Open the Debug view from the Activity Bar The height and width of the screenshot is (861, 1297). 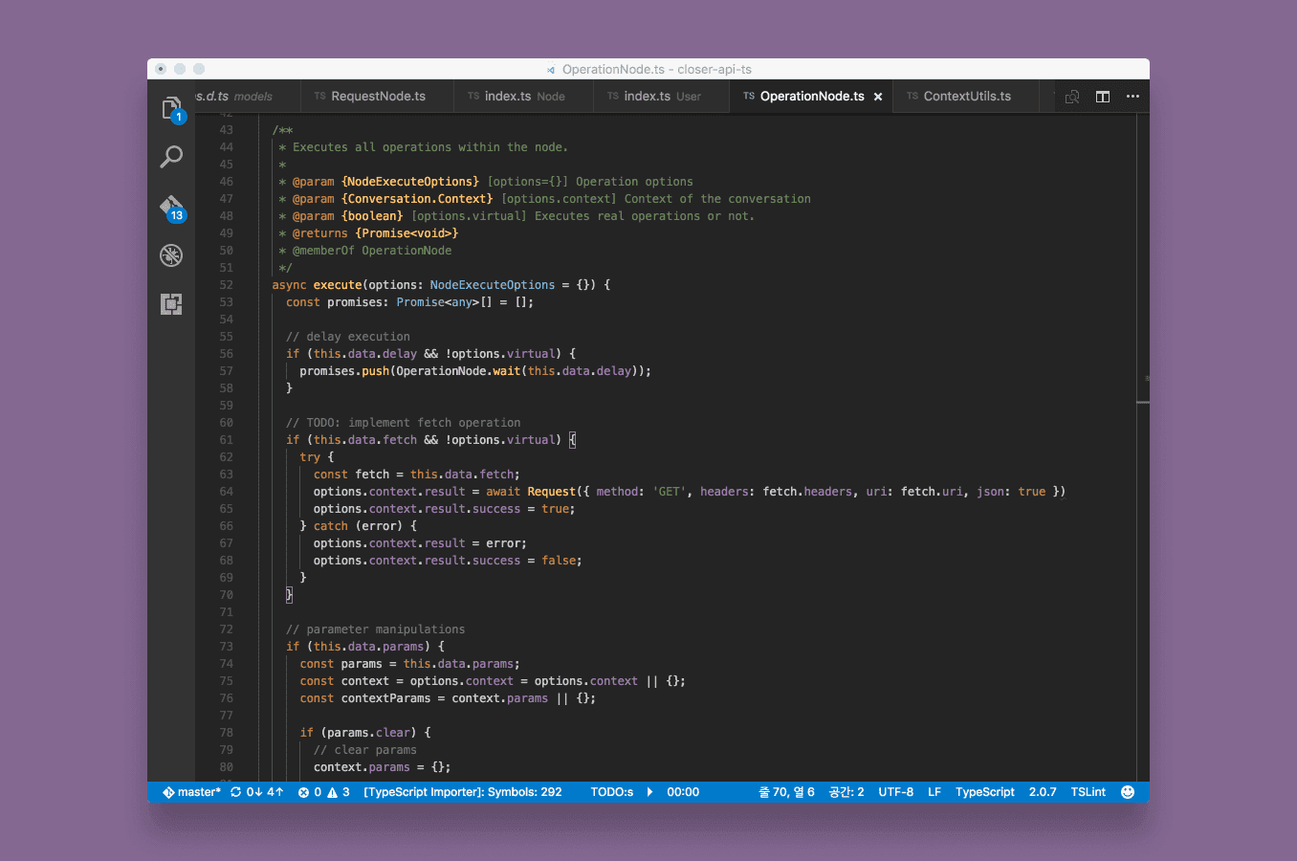click(x=171, y=255)
